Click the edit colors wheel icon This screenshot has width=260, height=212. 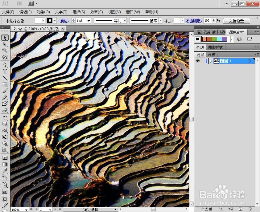point(239,39)
